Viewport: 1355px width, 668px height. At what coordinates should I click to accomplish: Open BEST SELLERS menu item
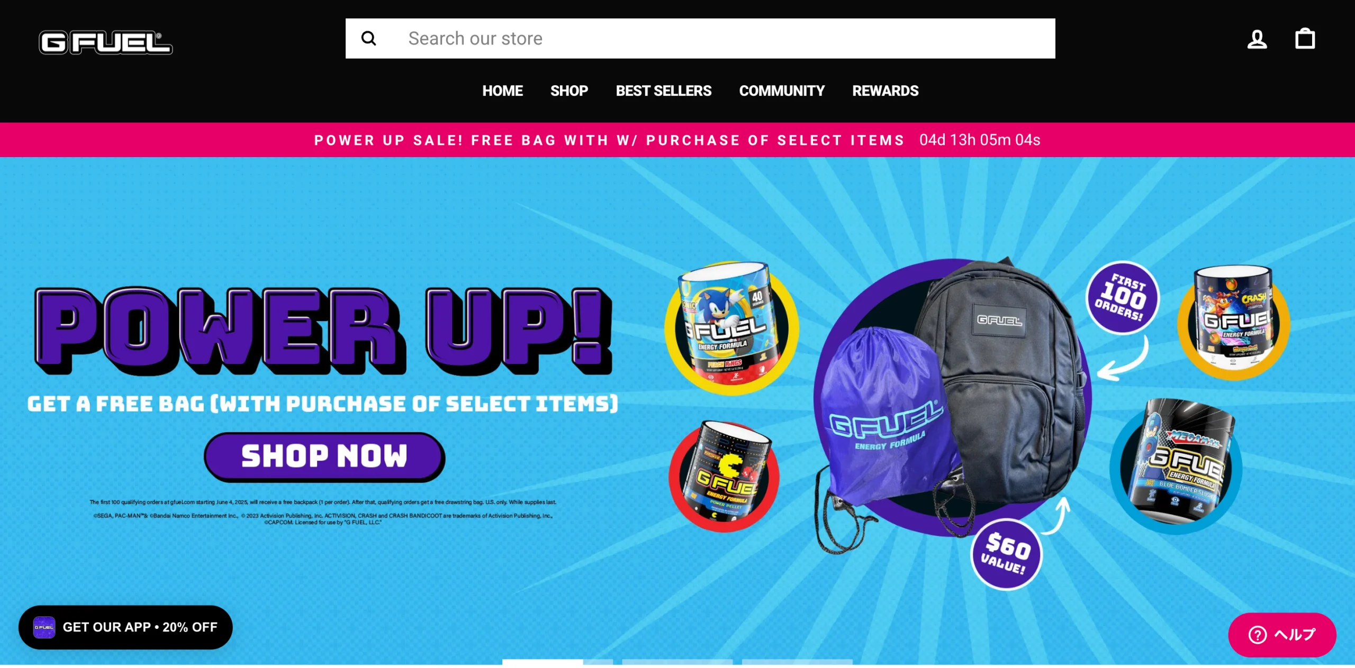tap(663, 91)
